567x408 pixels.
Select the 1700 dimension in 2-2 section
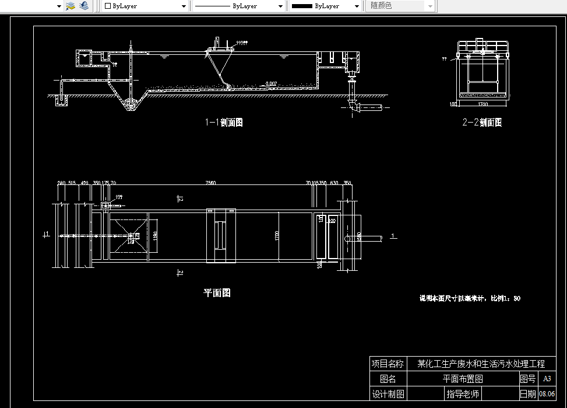pos(483,104)
